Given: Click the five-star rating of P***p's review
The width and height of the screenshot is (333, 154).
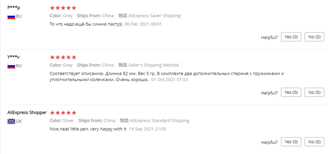Looking at the screenshot, I should coord(63,8).
